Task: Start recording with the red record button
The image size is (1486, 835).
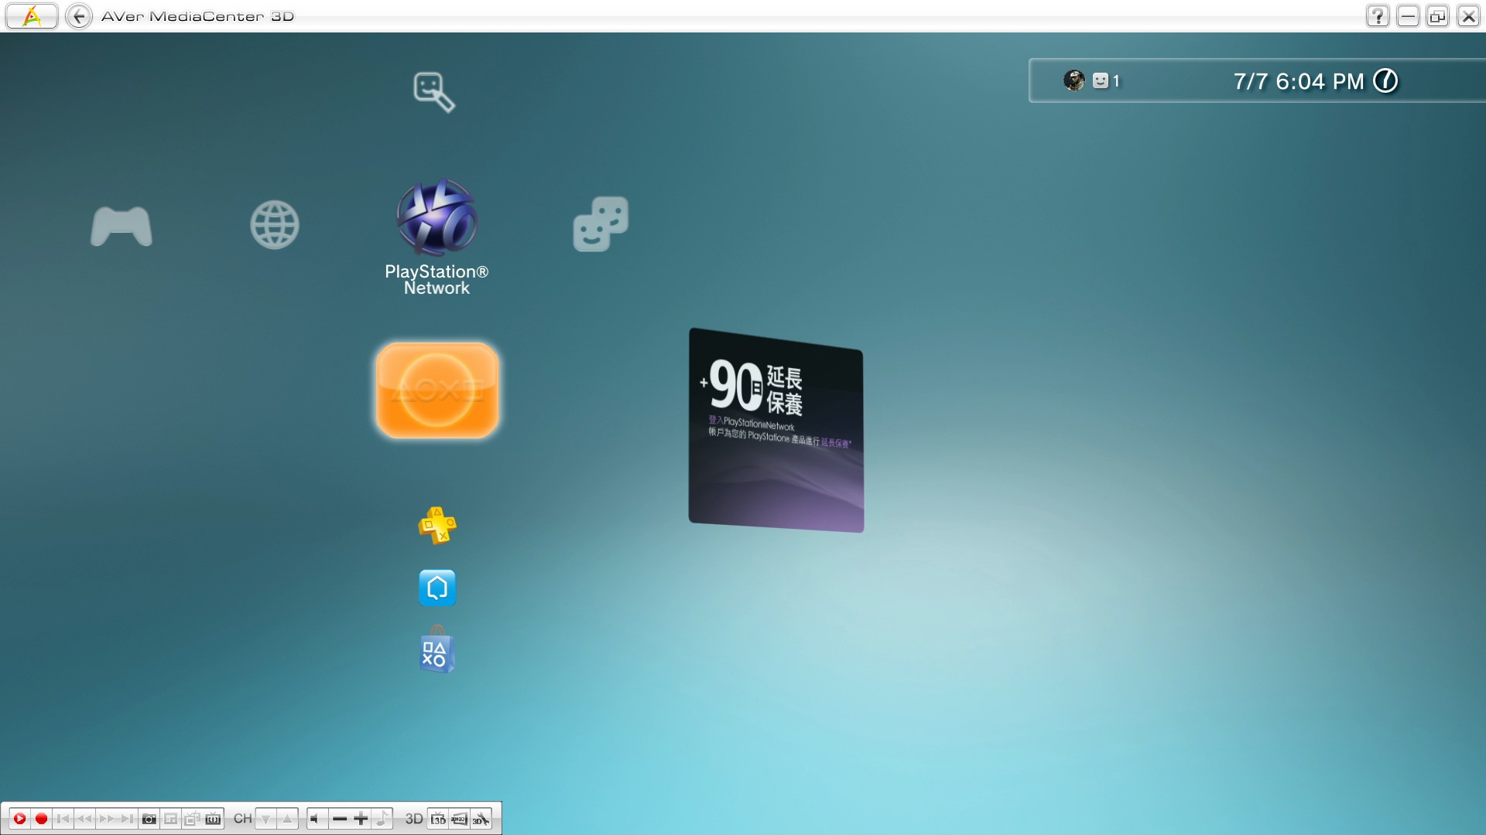Action: tap(42, 819)
